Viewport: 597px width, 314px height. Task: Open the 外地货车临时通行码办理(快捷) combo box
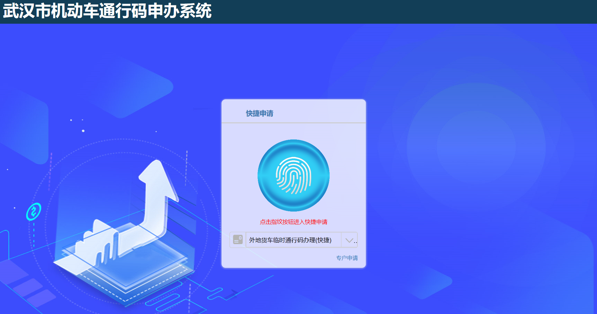click(x=294, y=240)
